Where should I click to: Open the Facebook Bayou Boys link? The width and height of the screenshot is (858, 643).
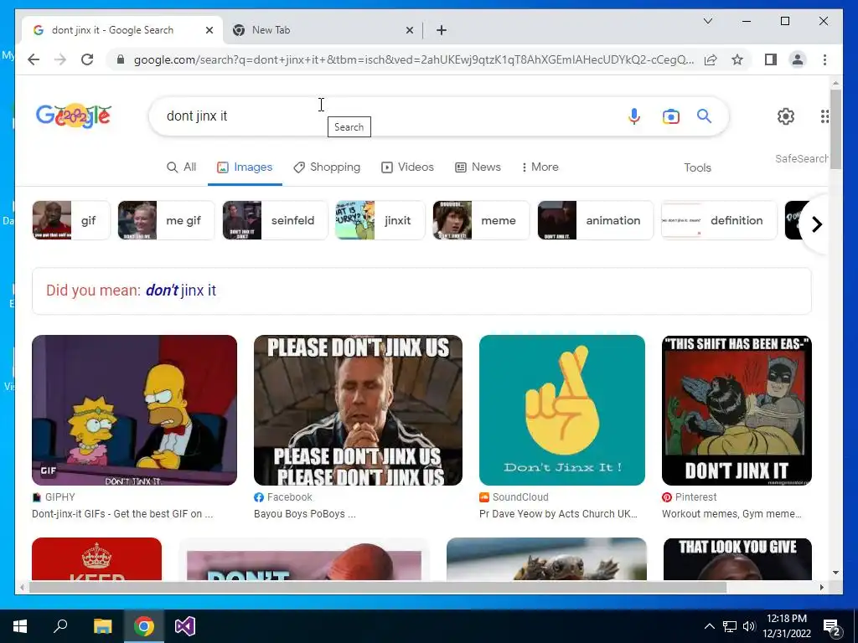click(305, 506)
